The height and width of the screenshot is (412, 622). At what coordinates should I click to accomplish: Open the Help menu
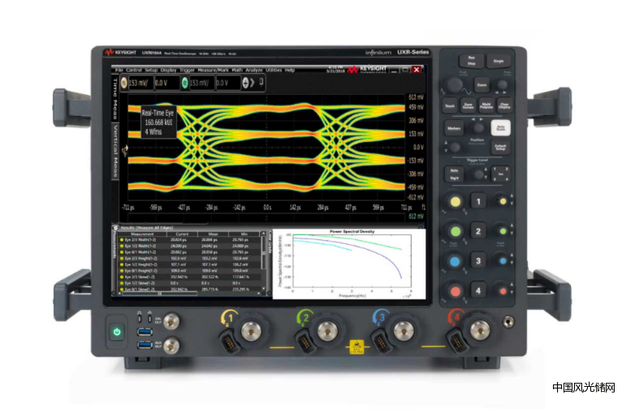pyautogui.click(x=290, y=70)
